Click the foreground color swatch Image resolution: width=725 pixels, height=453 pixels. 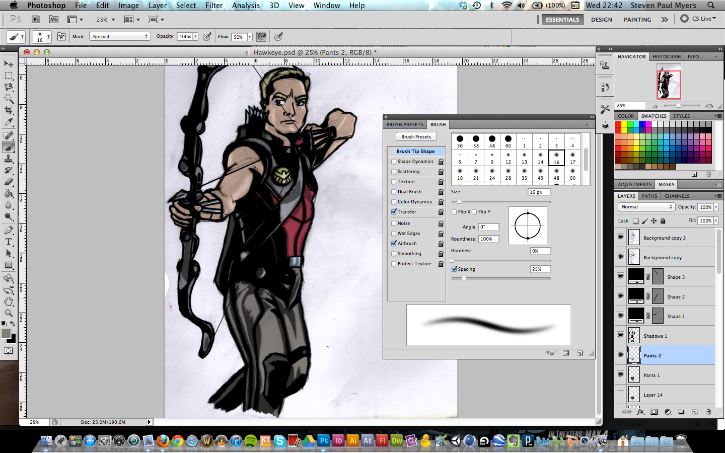(x=6, y=334)
